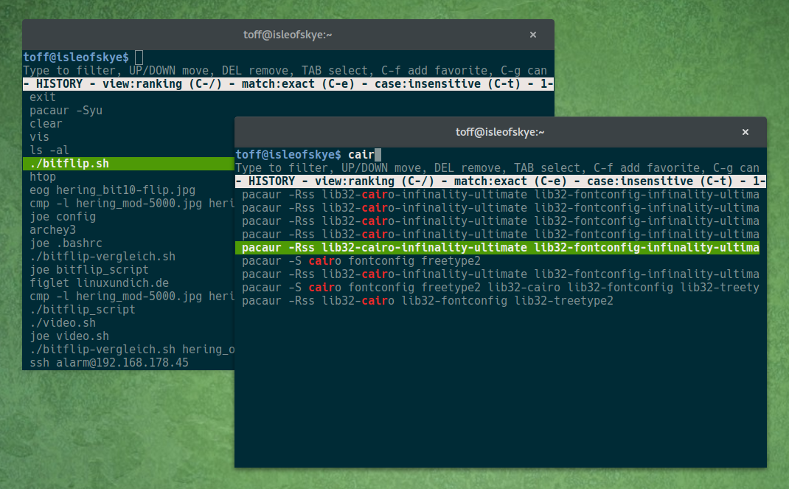The height and width of the screenshot is (489, 789).
Task: Pick the last 'lib32-treetype2' pacaur -Rss line
Action: tap(428, 301)
